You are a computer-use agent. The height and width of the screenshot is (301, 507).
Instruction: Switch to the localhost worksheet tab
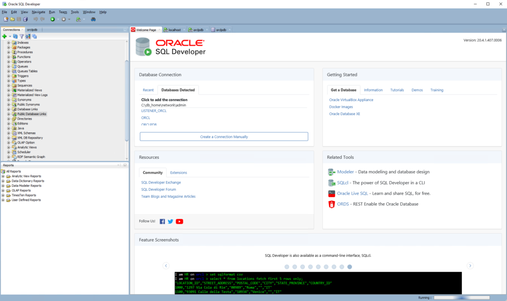pyautogui.click(x=174, y=29)
